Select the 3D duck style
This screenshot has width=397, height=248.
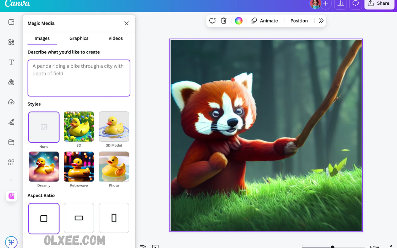point(79,126)
